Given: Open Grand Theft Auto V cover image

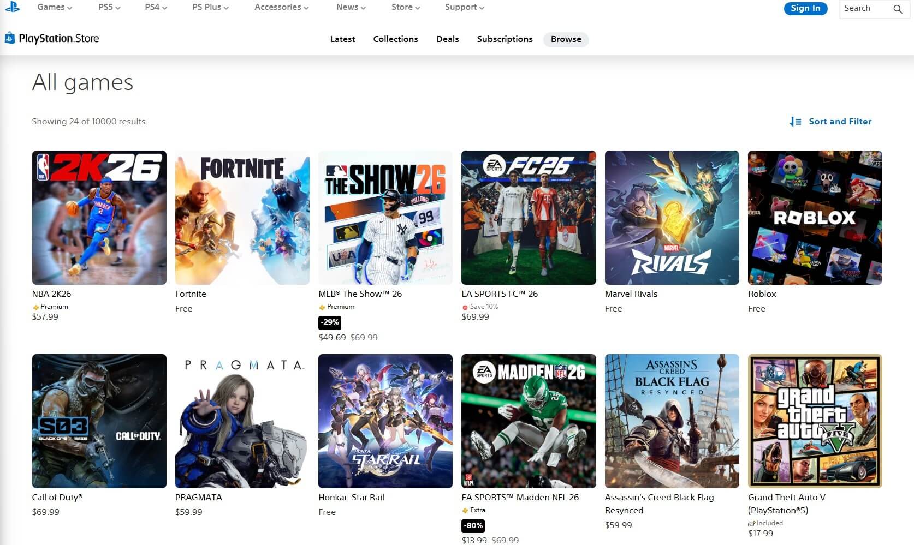Looking at the screenshot, I should click(x=815, y=421).
